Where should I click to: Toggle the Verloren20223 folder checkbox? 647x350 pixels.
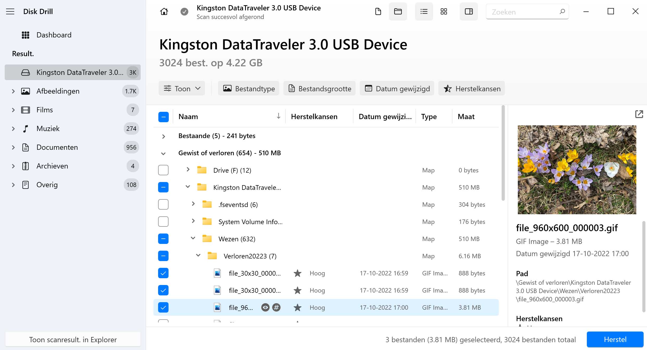163,256
